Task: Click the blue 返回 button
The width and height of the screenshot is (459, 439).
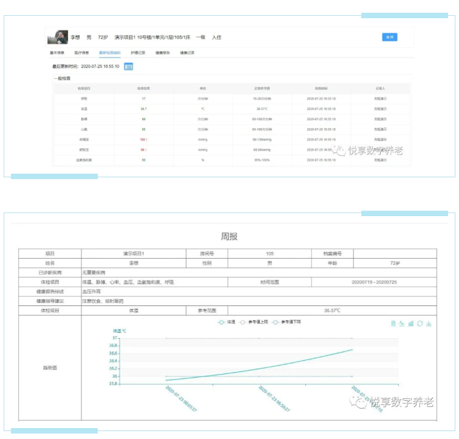Action: 389,37
